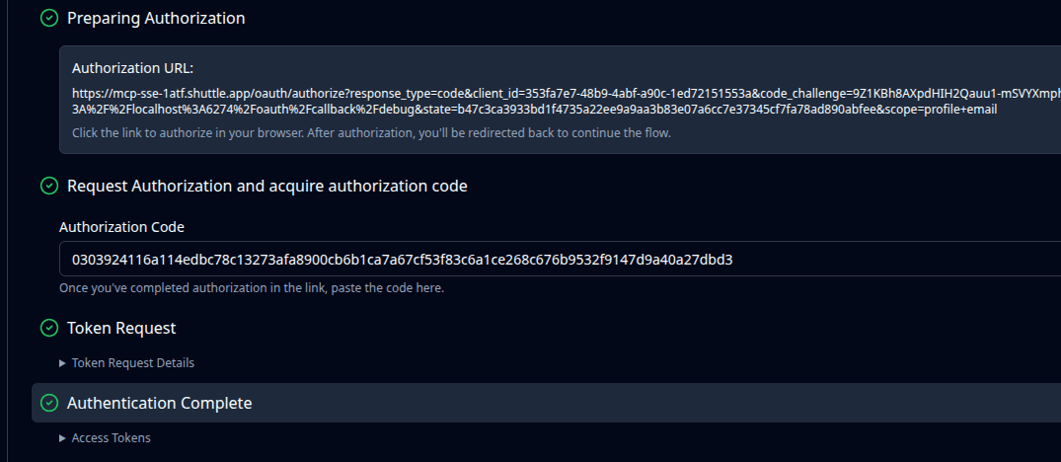Viewport: 1061px width, 462px height.
Task: Expand the Token Request Details label
Action: tap(133, 363)
